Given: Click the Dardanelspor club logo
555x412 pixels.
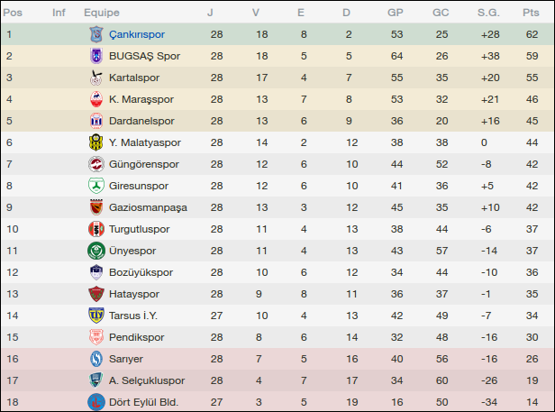Looking at the screenshot, I should (96, 121).
